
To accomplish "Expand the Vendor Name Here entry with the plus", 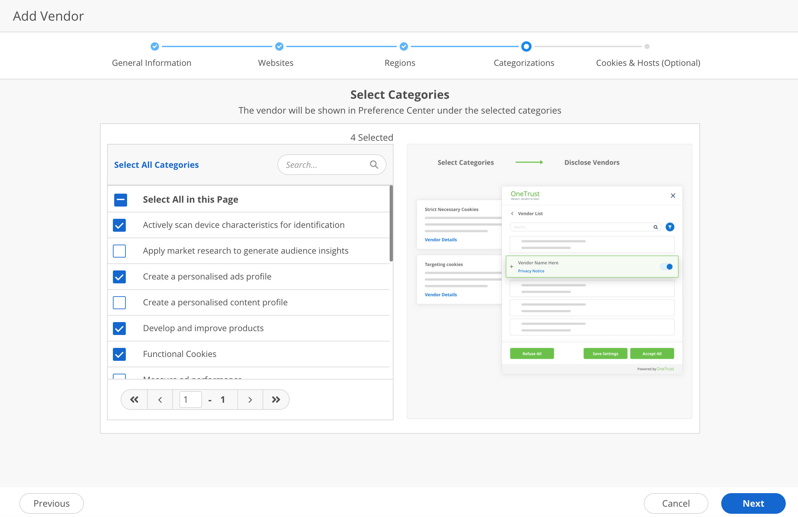I will click(512, 266).
